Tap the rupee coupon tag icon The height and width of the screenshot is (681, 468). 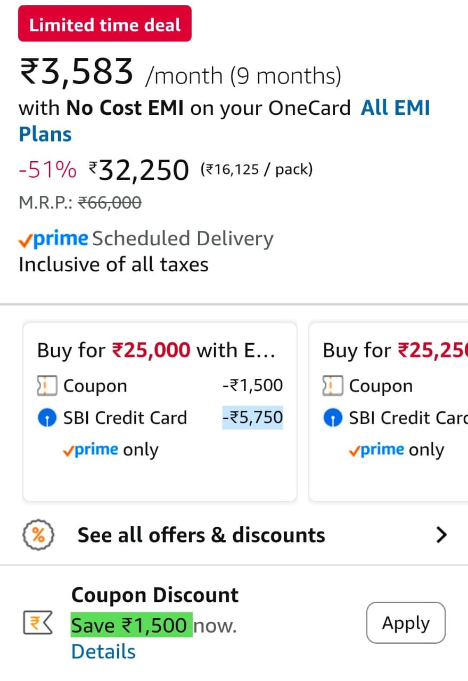point(38,623)
